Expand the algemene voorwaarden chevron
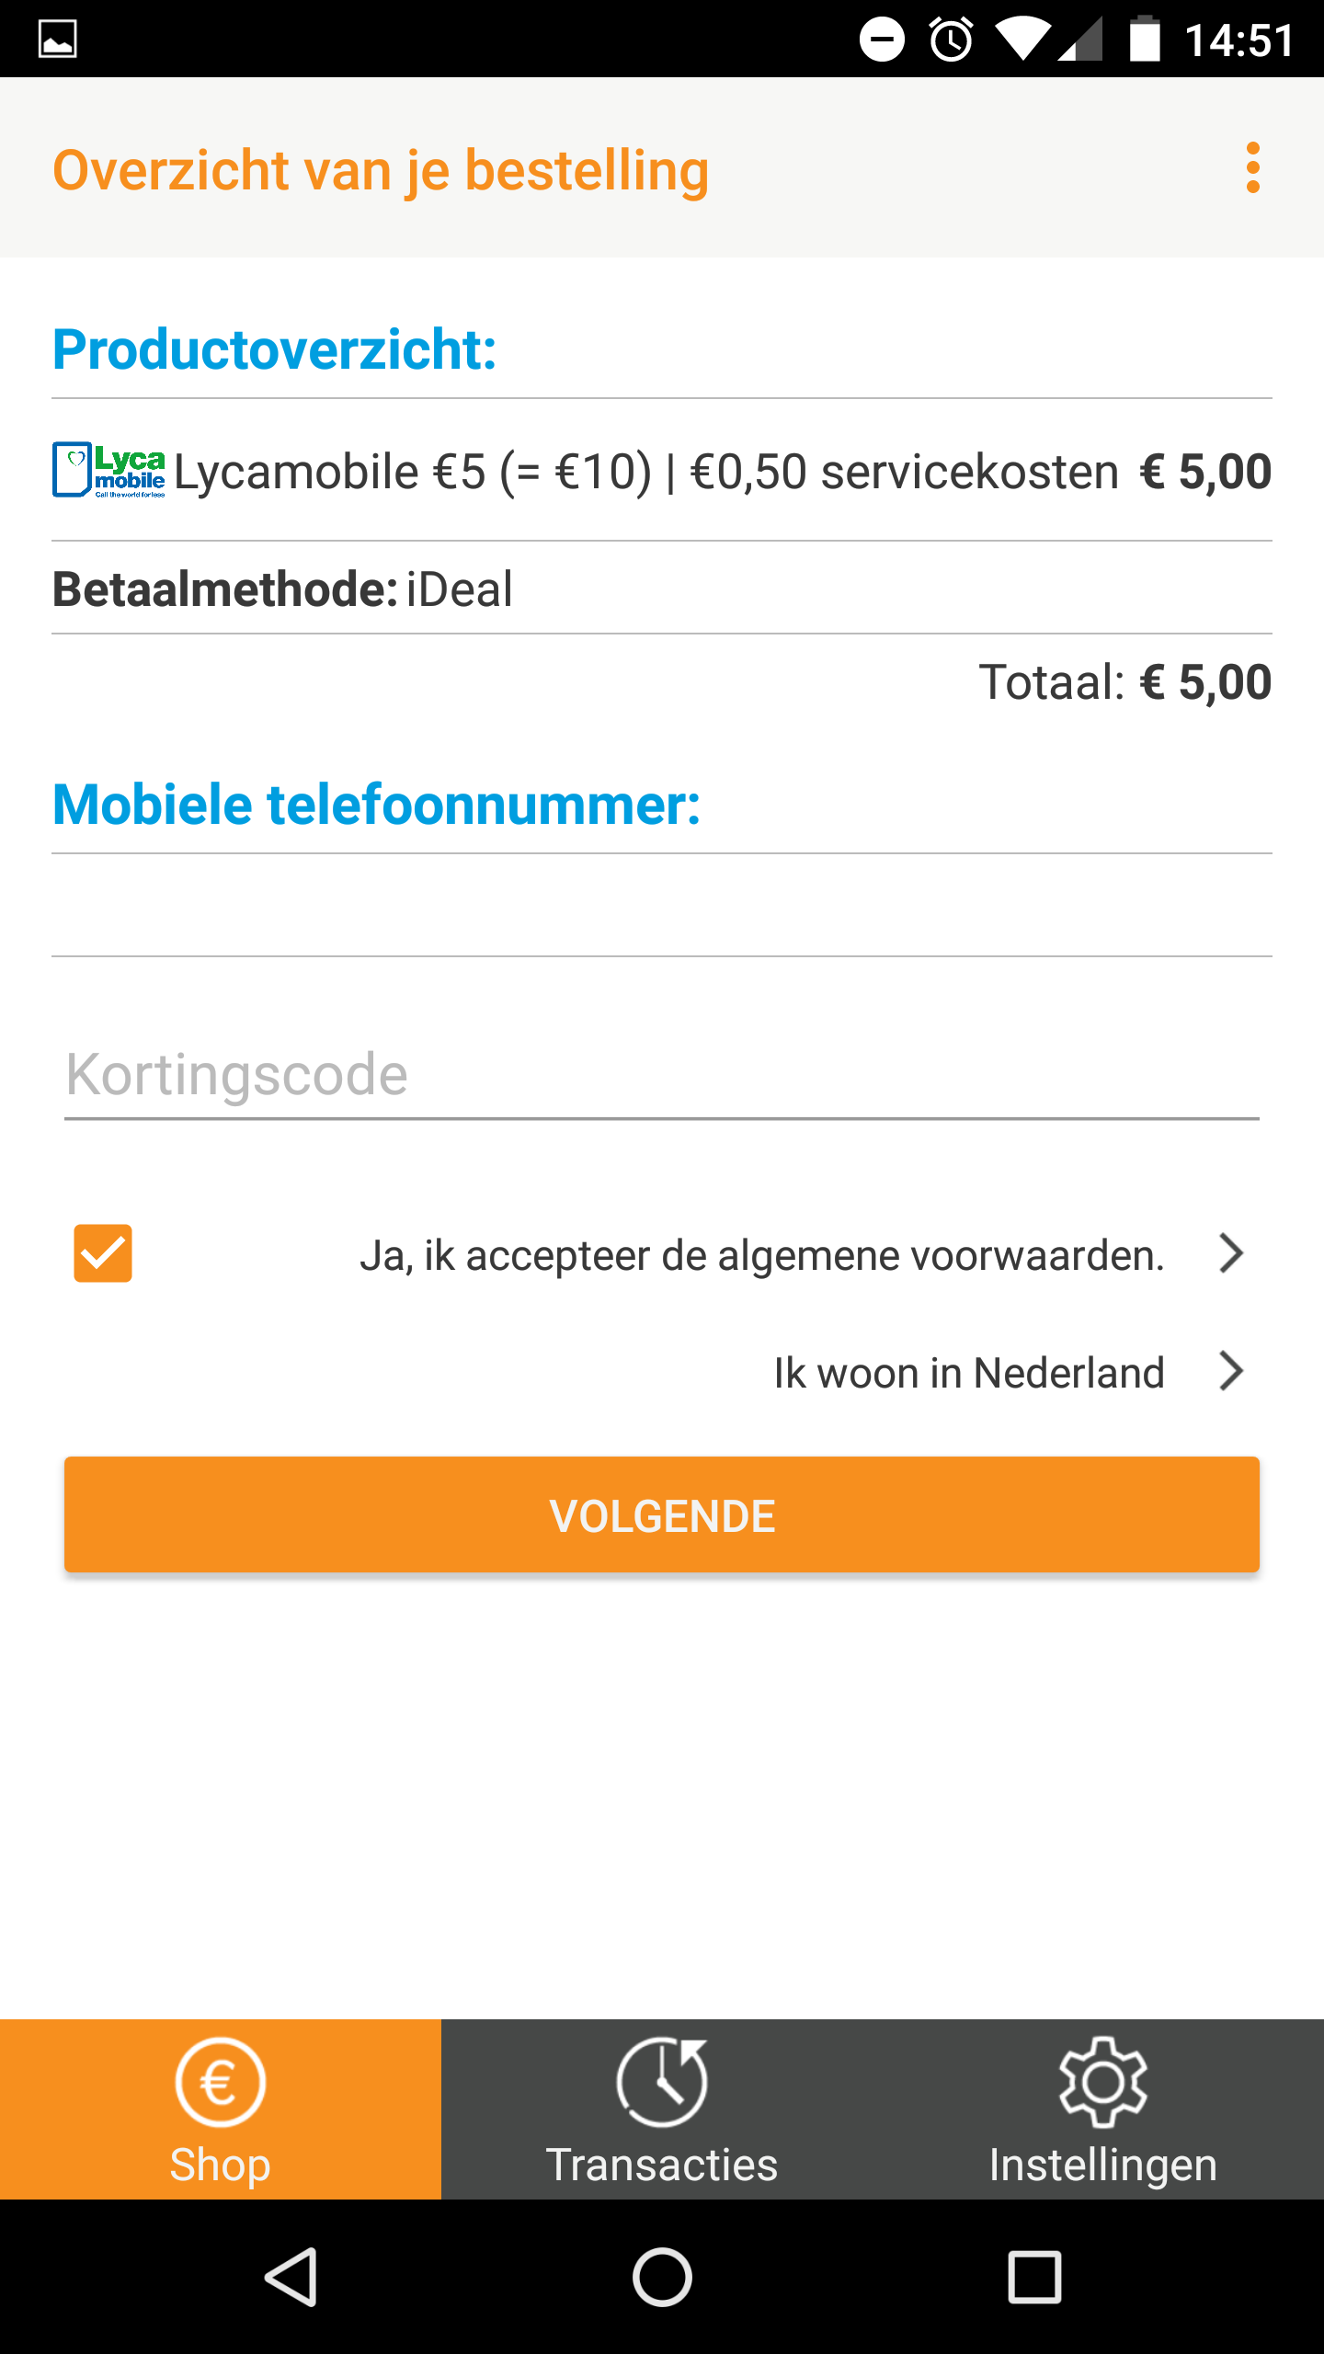Screen dimensions: 1324x2354 click(1231, 1253)
